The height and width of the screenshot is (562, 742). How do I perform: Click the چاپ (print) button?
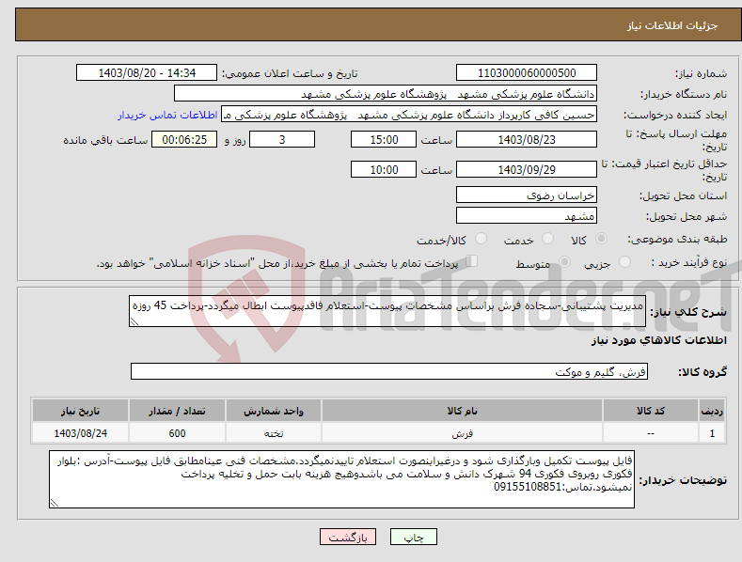tap(413, 537)
